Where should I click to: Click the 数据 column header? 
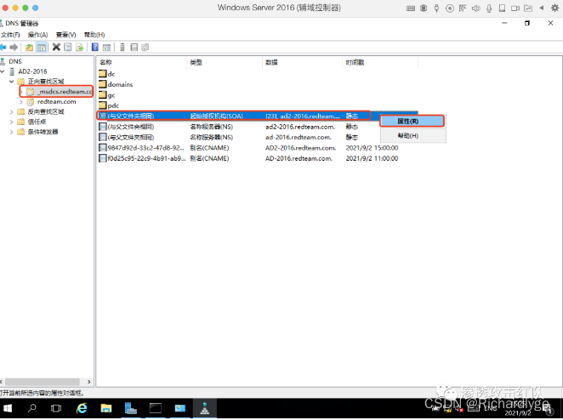pos(302,62)
